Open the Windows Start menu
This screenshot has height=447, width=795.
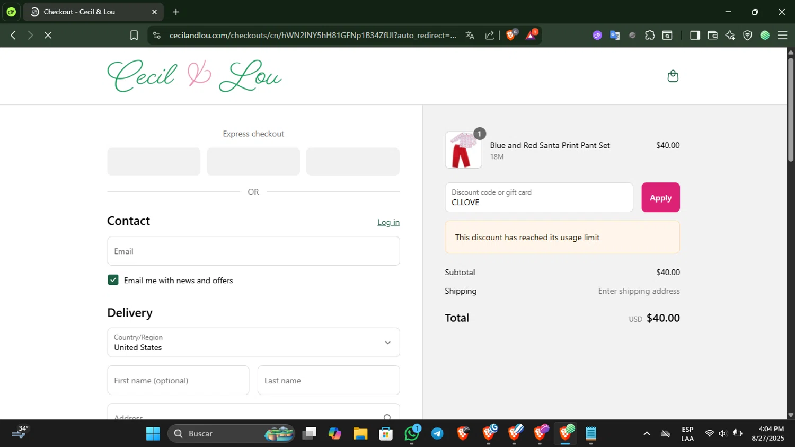[x=153, y=434]
